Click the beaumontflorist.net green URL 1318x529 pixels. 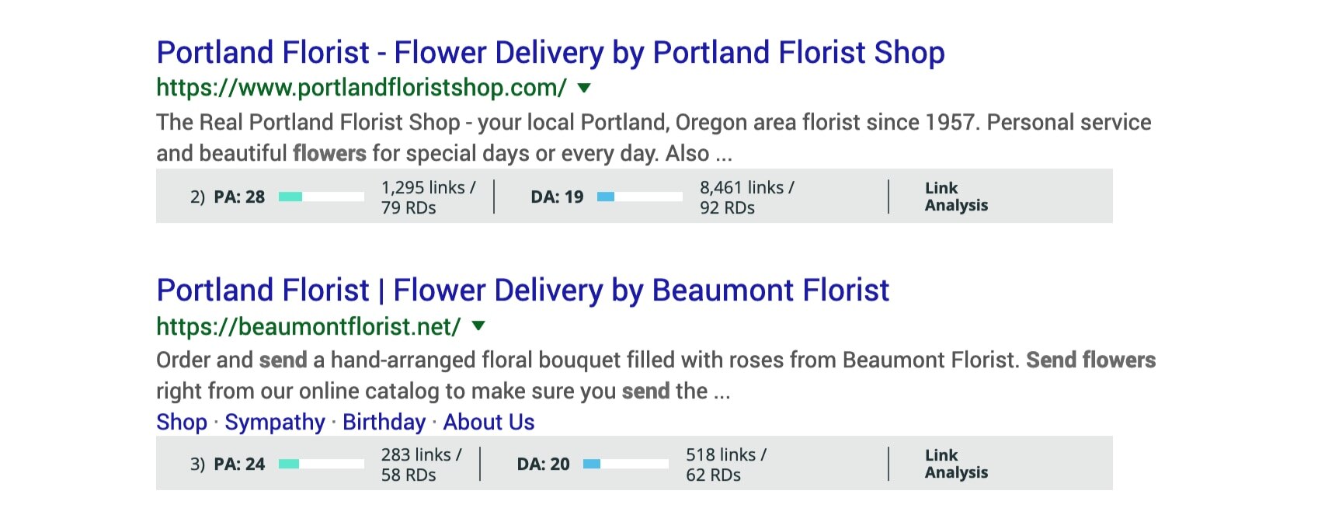point(308,326)
